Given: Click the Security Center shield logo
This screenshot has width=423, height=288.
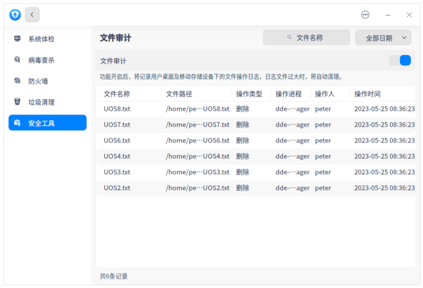Looking at the screenshot, I should coord(15,15).
